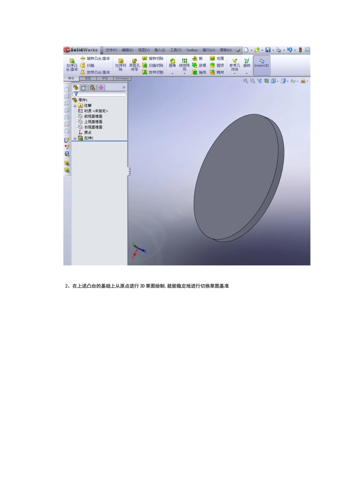
Task: Expand the panel tabs chevron »
Action: pyautogui.click(x=124, y=87)
